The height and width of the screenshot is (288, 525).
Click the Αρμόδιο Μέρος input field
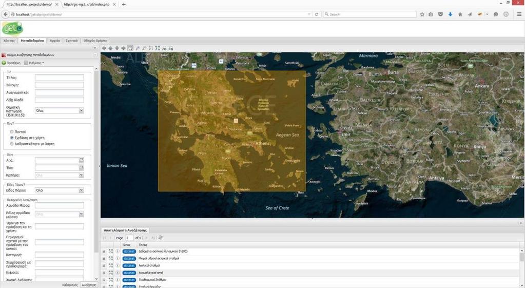[59, 205]
